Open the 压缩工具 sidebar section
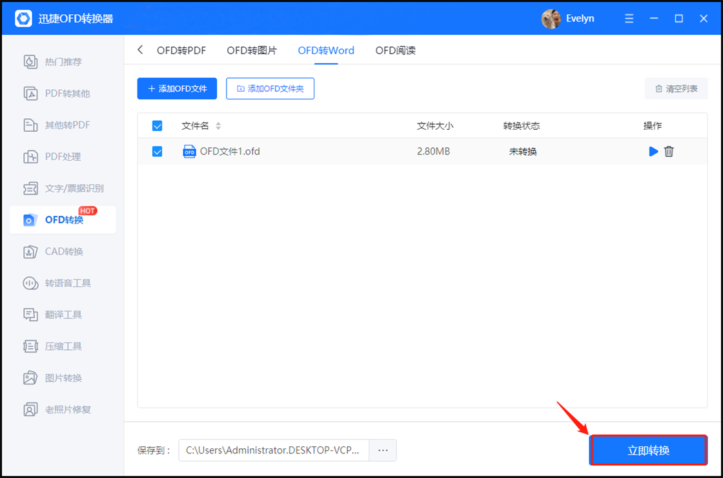Viewport: 723px width, 478px height. [62, 346]
